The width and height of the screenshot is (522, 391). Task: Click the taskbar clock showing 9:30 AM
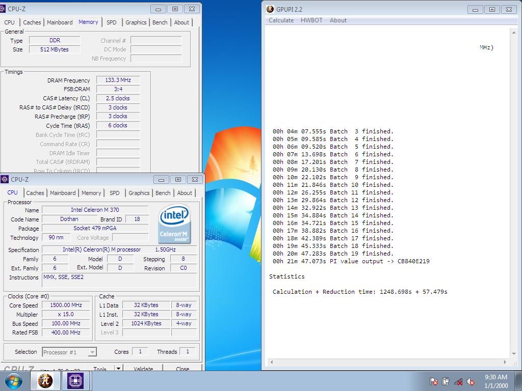coord(496,381)
